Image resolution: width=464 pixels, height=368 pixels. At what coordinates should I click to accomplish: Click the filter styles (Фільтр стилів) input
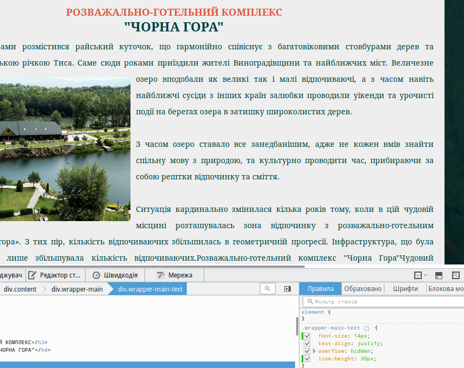click(382, 302)
